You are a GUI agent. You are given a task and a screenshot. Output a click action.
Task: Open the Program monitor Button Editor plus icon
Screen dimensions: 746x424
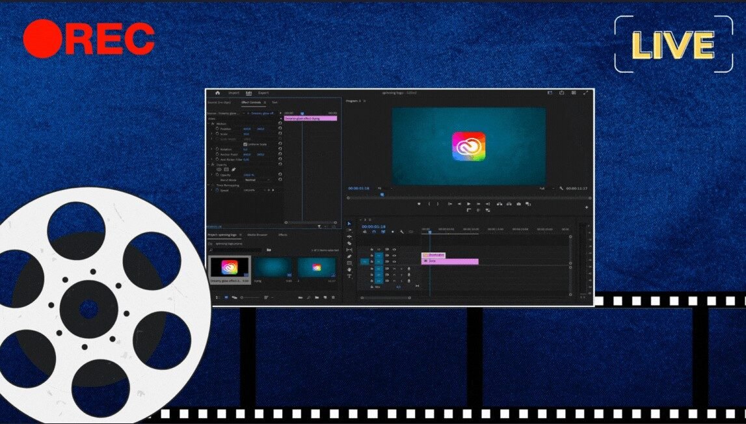(x=586, y=207)
